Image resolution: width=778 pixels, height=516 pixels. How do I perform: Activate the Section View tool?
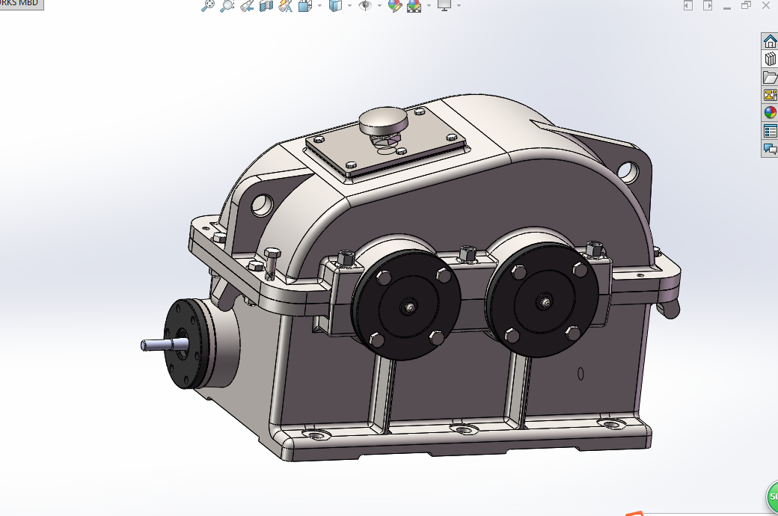tap(266, 5)
